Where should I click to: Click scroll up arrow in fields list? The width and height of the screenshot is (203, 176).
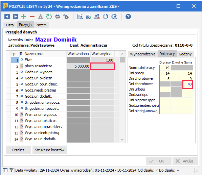[x=122, y=54]
